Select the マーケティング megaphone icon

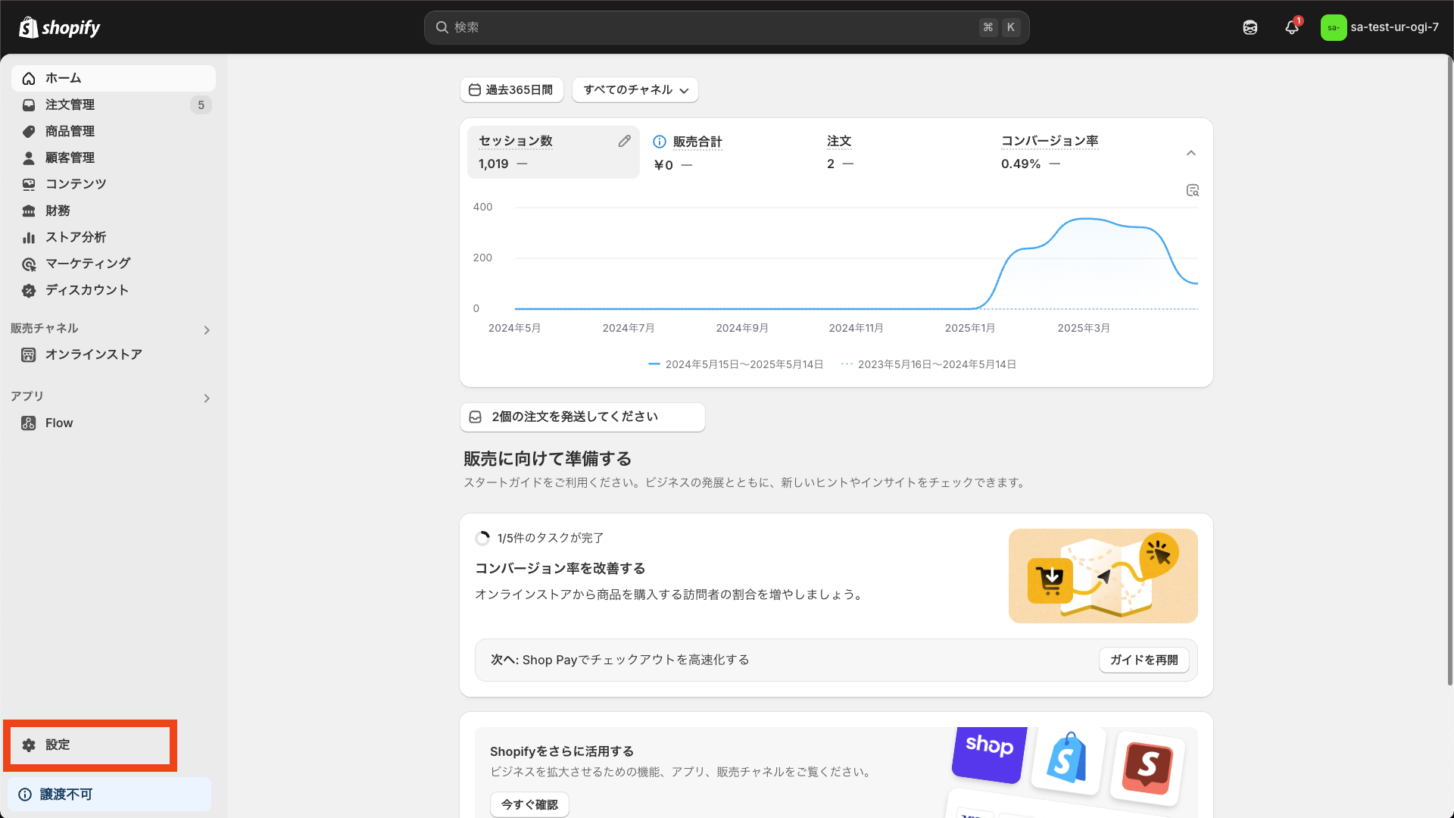(29, 264)
